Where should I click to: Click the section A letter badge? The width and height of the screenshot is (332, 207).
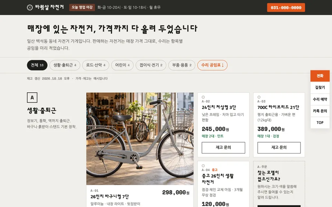pyautogui.click(x=32, y=98)
